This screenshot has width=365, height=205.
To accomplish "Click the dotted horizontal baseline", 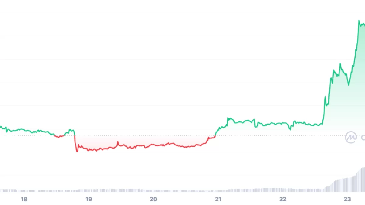I will tap(182, 135).
